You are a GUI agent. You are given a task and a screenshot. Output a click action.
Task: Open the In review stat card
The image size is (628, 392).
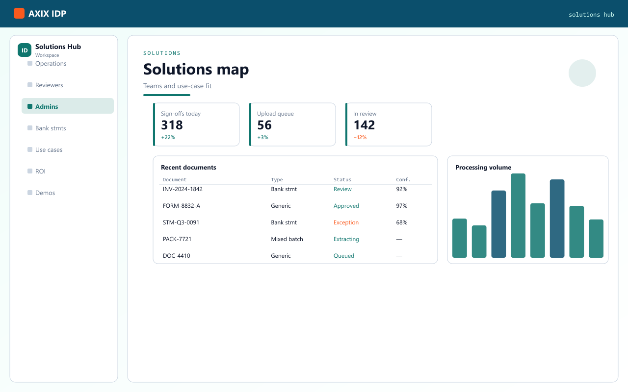[389, 124]
